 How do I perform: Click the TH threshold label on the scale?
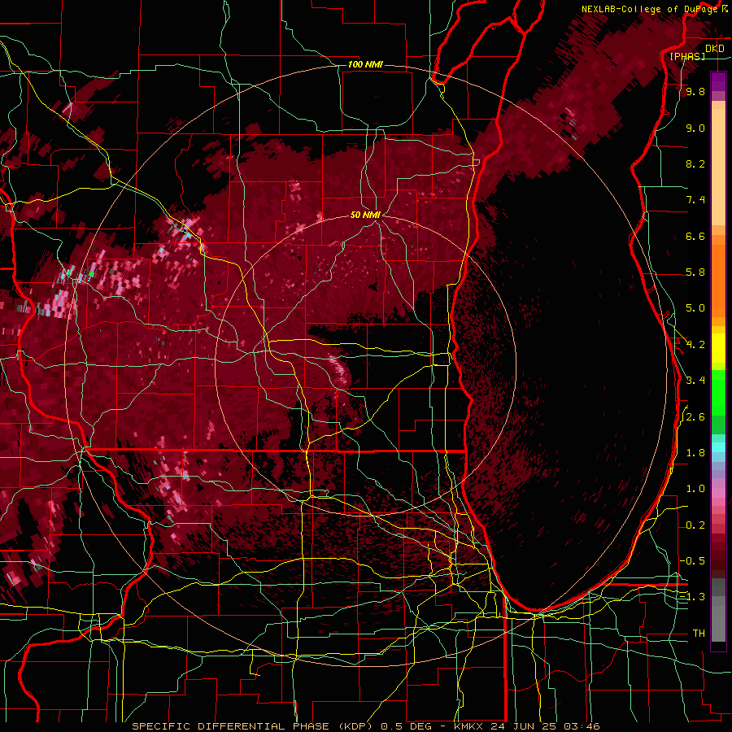[x=699, y=634]
